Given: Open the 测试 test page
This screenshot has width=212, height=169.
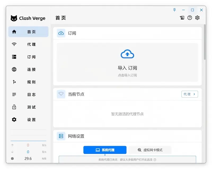Looking at the screenshot, I should tap(28, 107).
